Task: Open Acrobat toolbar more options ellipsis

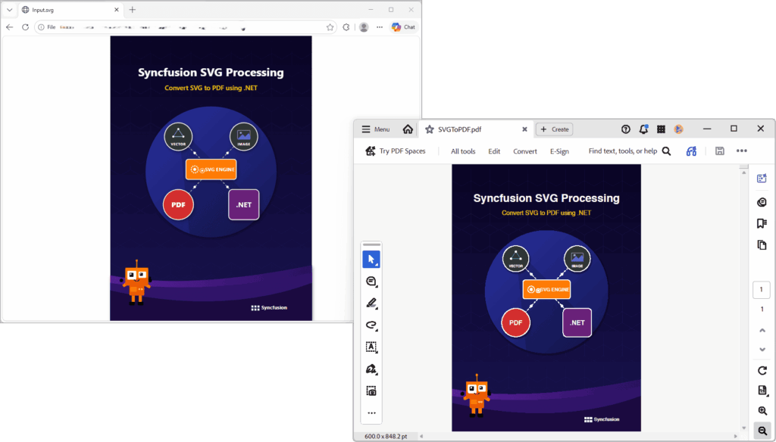Action: [x=741, y=151]
